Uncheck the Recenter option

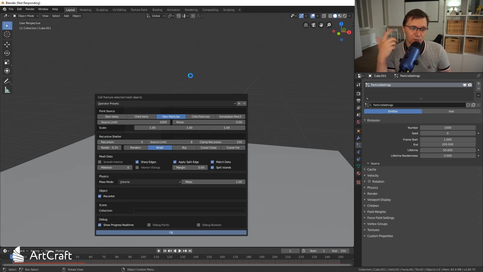tap(100, 196)
